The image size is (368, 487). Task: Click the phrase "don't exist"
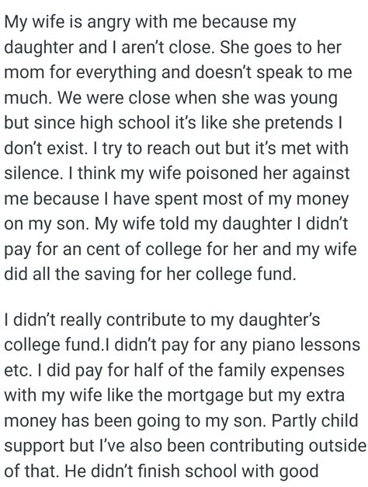(44, 148)
